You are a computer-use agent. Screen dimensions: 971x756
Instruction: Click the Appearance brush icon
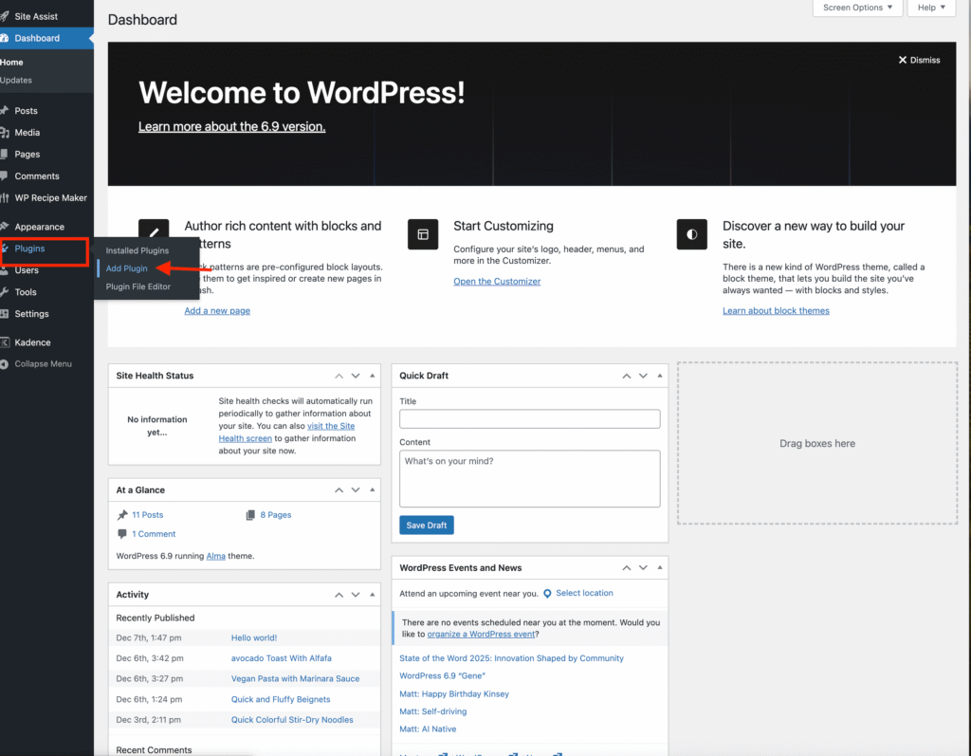pyautogui.click(x=5, y=227)
